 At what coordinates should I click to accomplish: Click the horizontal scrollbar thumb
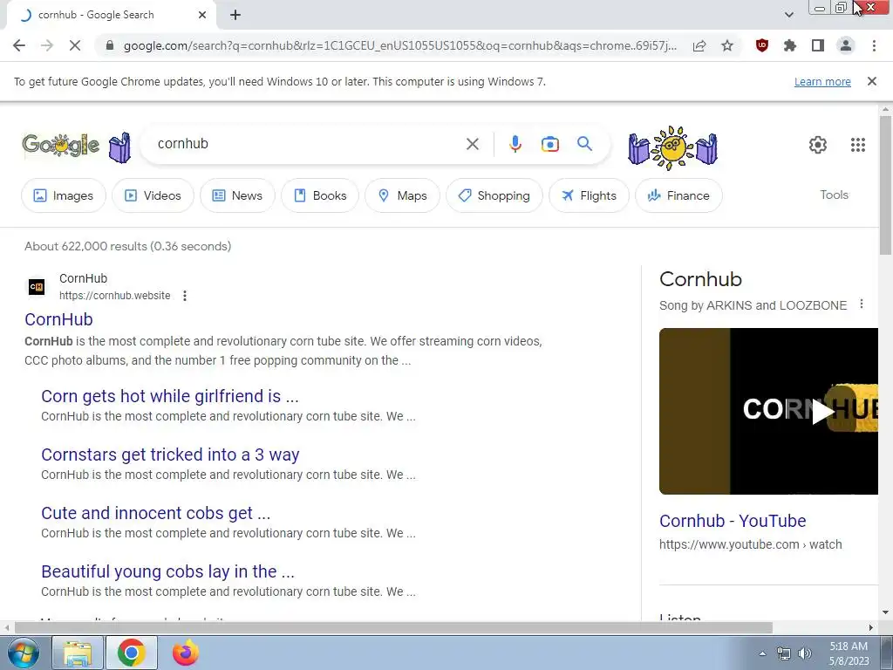(393, 627)
